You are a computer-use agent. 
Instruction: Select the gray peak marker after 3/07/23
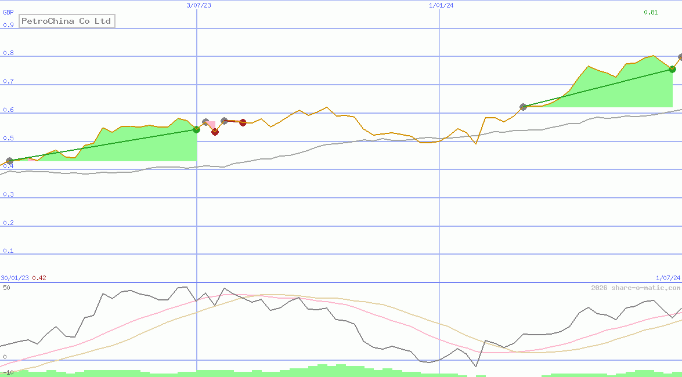(205, 122)
